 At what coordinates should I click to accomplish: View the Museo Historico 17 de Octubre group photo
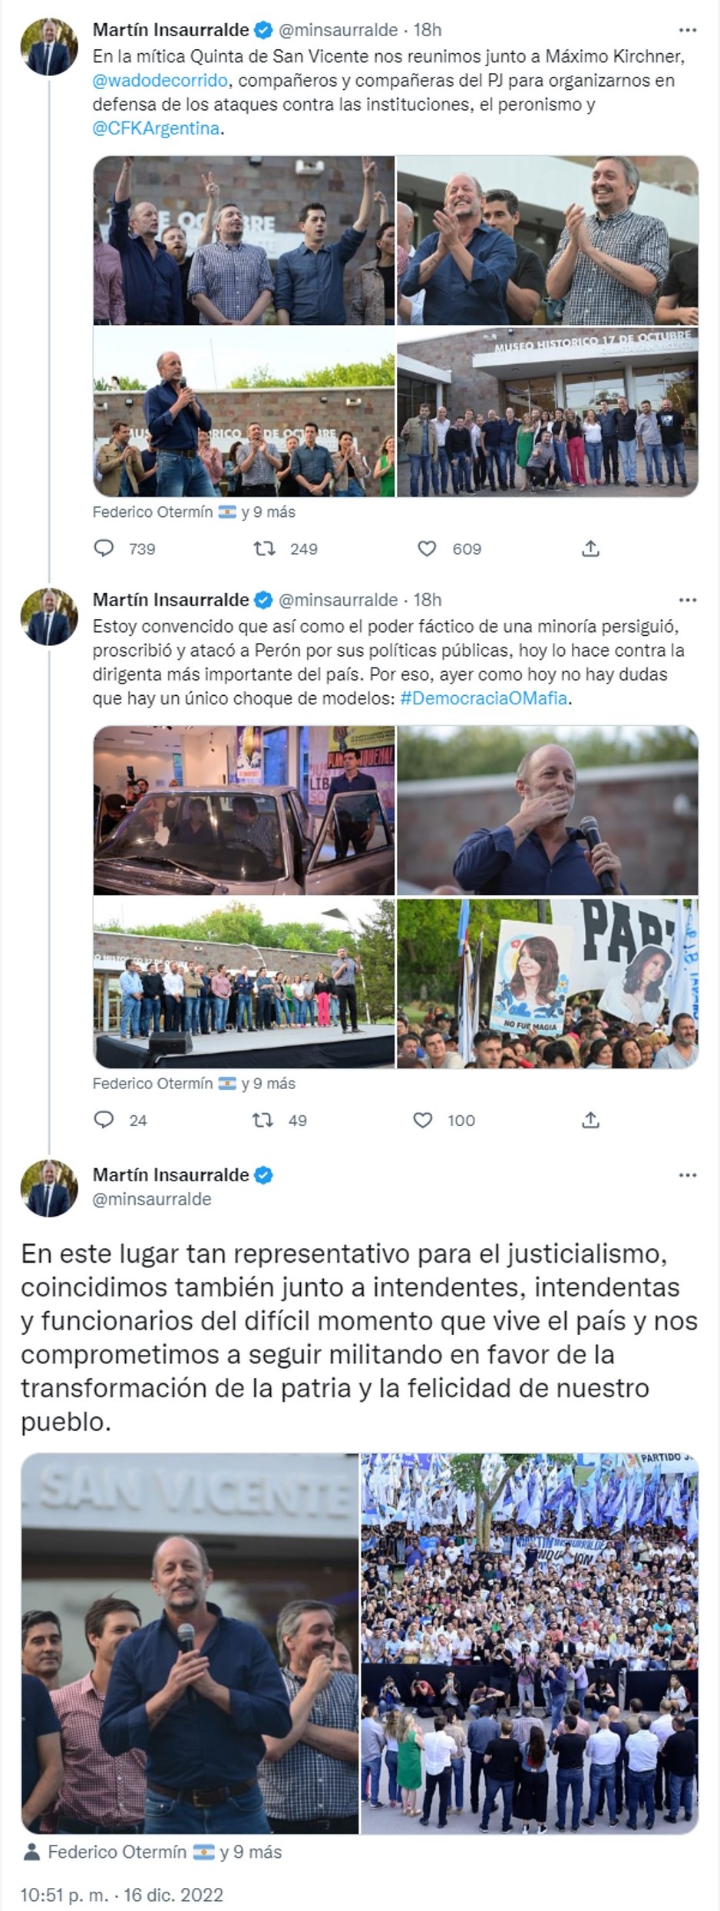(547, 412)
